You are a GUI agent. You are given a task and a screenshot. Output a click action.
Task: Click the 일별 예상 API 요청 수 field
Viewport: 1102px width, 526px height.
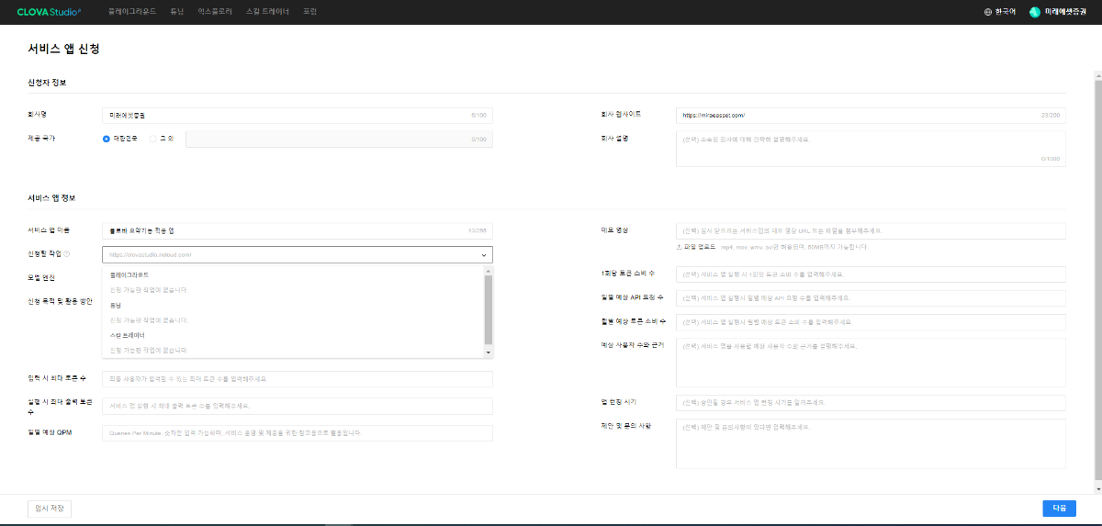[x=871, y=298]
